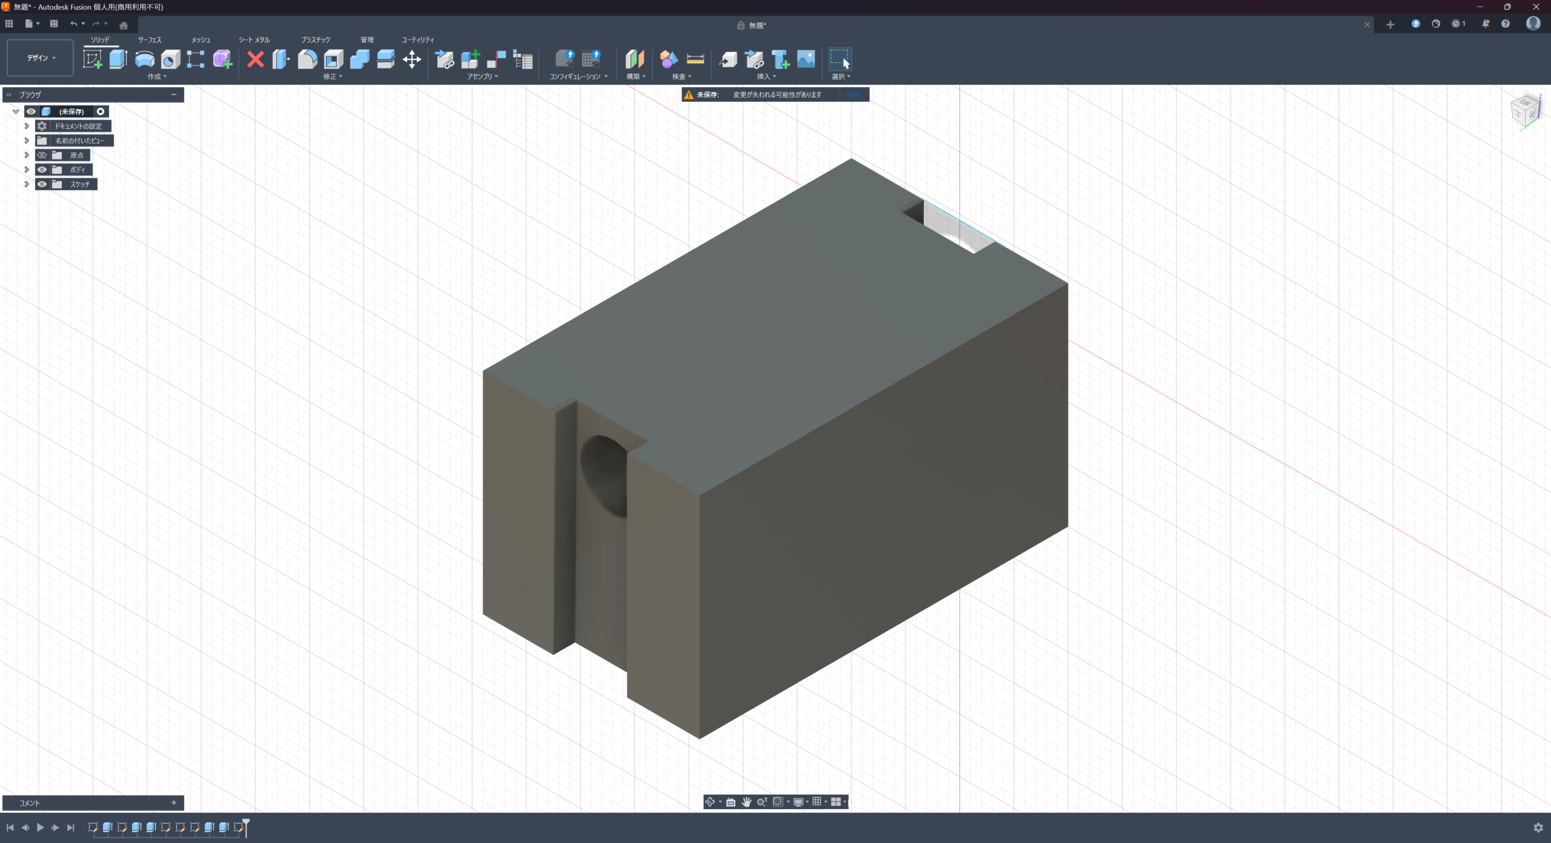The image size is (1551, 843).
Task: Hide the スケッチ folder visibility
Action: [x=42, y=184]
